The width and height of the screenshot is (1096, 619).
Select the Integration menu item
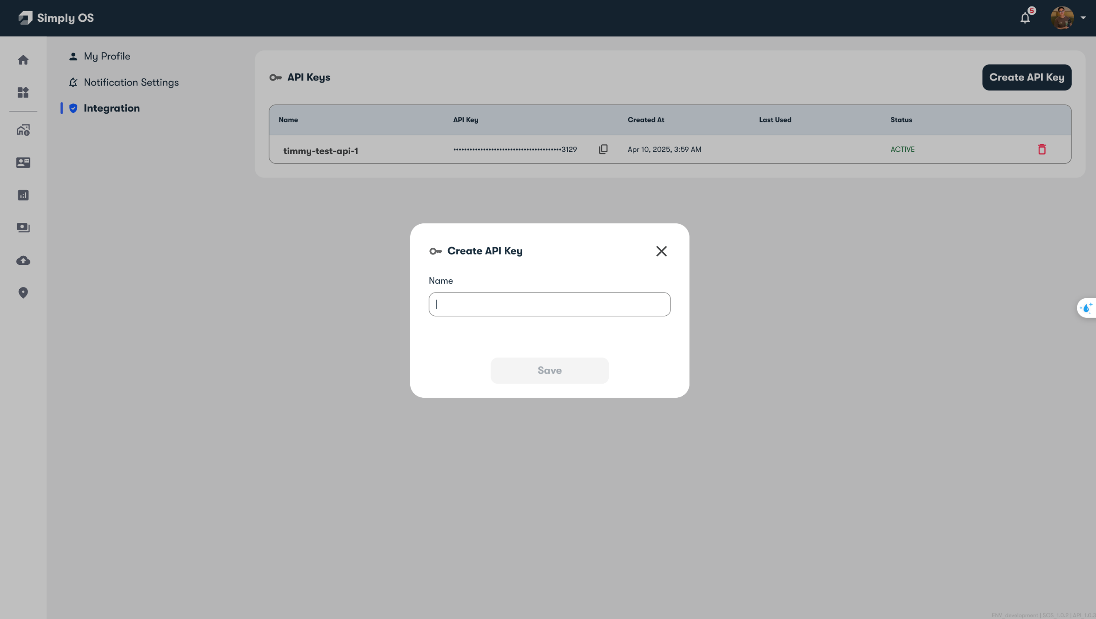point(111,108)
